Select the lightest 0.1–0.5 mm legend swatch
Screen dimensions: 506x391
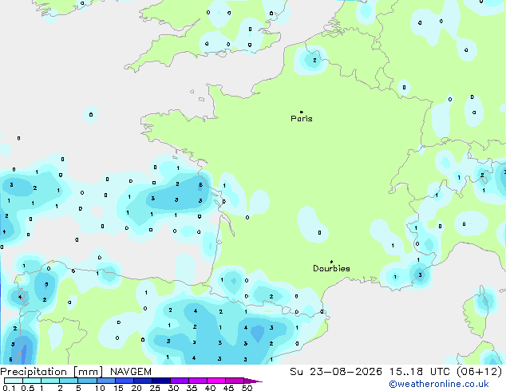pyautogui.click(x=14, y=381)
